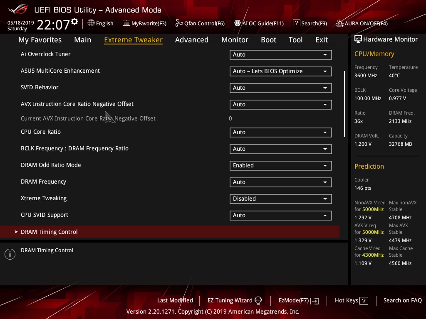The width and height of the screenshot is (426, 319).
Task: Open Search on FAQ link
Action: (x=402, y=301)
